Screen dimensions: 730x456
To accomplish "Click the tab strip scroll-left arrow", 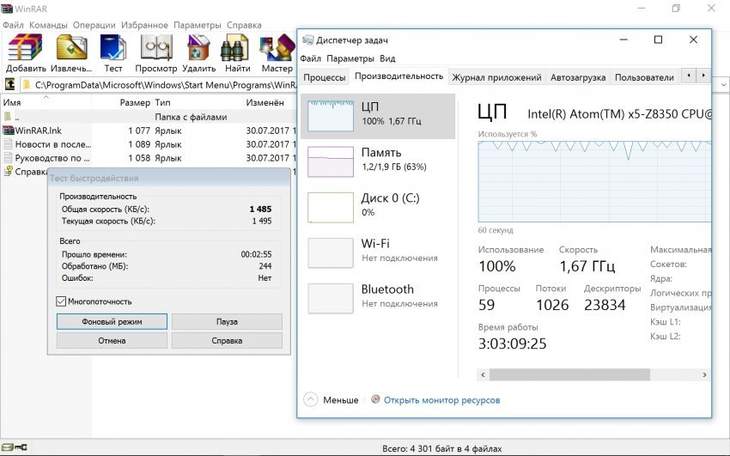I will point(689,76).
